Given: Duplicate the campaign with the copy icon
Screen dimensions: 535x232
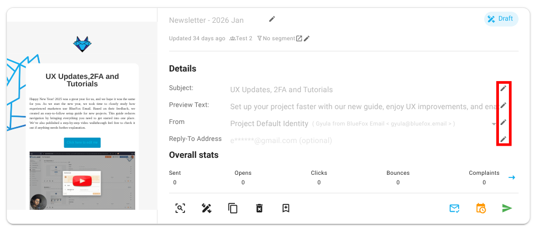Looking at the screenshot, I should coord(233,208).
